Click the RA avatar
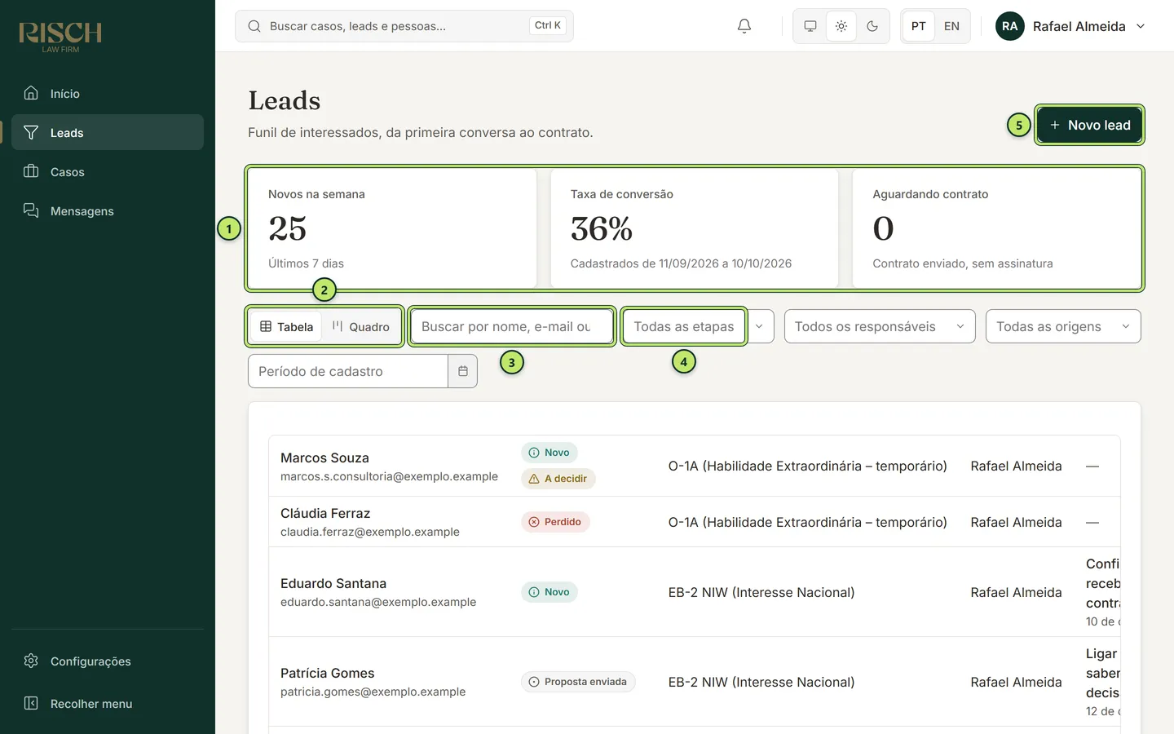 pyautogui.click(x=1010, y=26)
